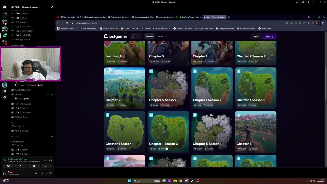Select the Chapter 2 map card
This screenshot has width=327, height=184.
124,88
